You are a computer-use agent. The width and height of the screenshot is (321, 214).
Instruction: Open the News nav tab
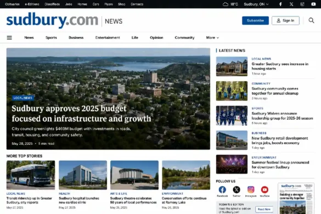[29, 38]
